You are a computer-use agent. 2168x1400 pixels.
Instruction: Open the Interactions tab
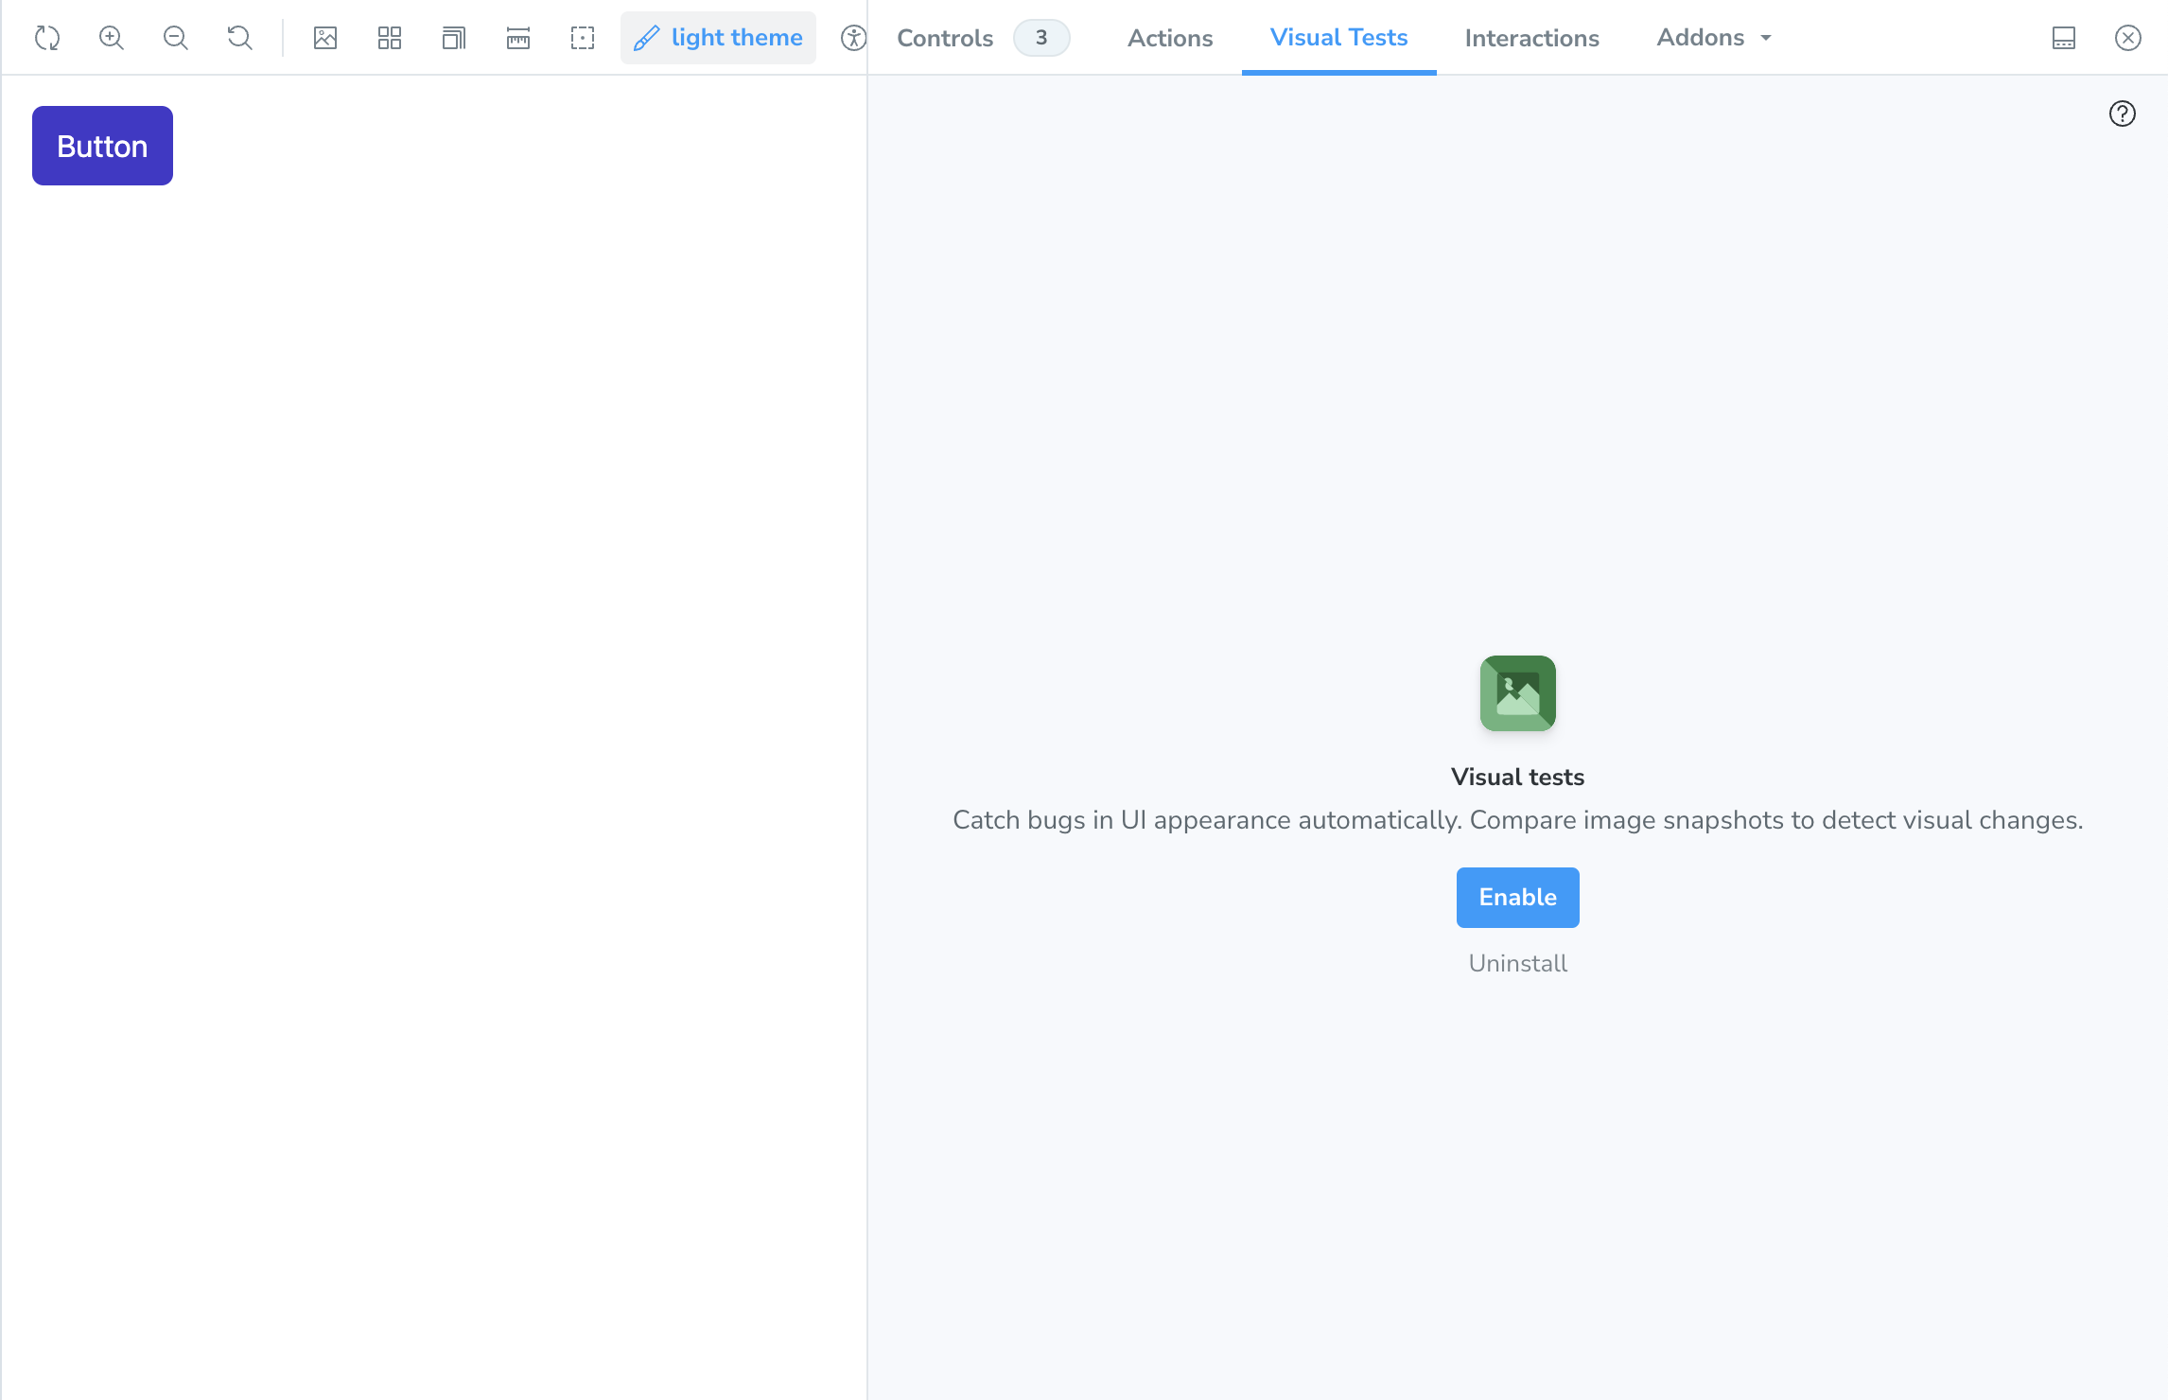[x=1531, y=38]
